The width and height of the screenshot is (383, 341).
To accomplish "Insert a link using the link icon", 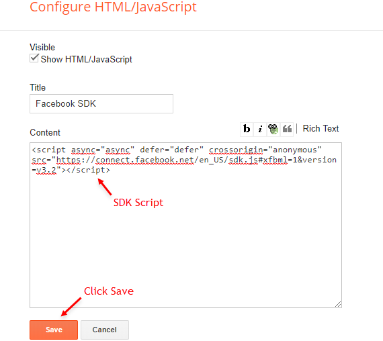I will (273, 129).
